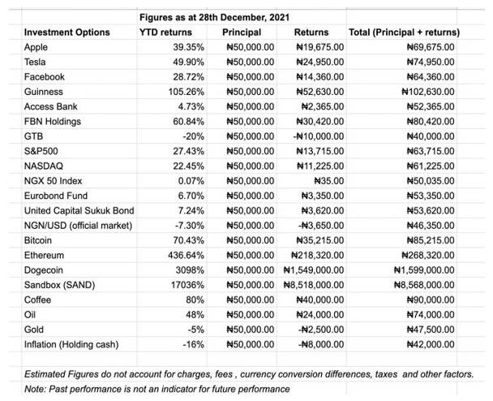Screen dimensions: 493x401
Task: Click the S&P500 row label
Action: [42, 150]
